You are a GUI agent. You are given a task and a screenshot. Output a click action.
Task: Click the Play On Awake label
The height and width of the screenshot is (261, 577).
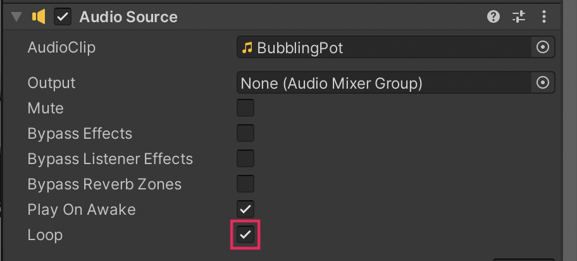[81, 209]
